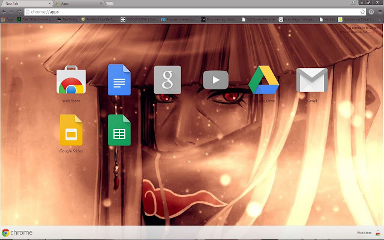Viewport: 384px width, 240px height.
Task: Click the Gmail label text
Action: [312, 101]
